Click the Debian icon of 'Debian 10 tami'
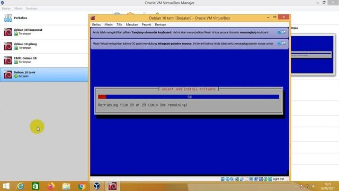The image size is (339, 191). tap(8, 74)
